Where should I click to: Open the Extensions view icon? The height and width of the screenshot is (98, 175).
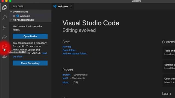click(4, 47)
